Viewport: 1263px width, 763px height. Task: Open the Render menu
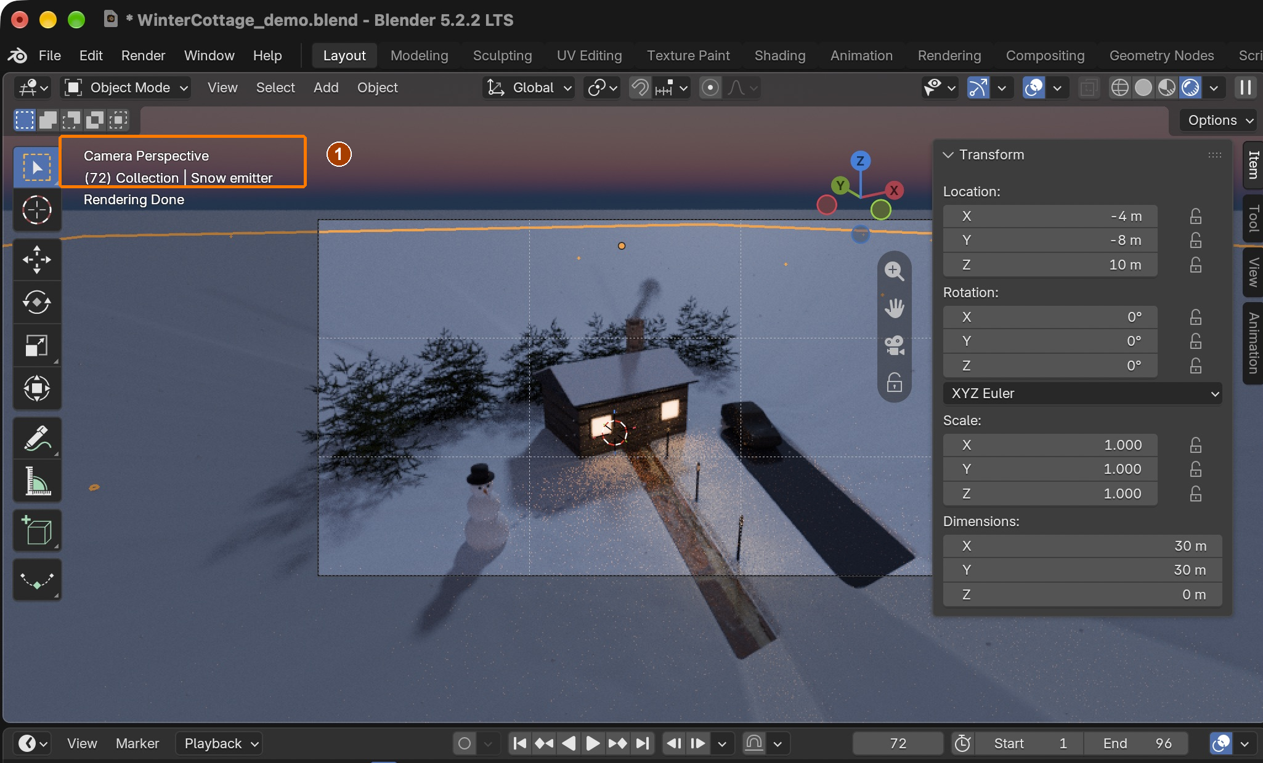pyautogui.click(x=143, y=55)
